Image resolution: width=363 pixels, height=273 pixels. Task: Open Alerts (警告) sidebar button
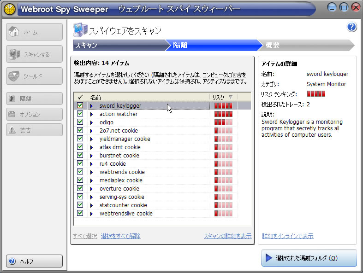tap(34, 130)
